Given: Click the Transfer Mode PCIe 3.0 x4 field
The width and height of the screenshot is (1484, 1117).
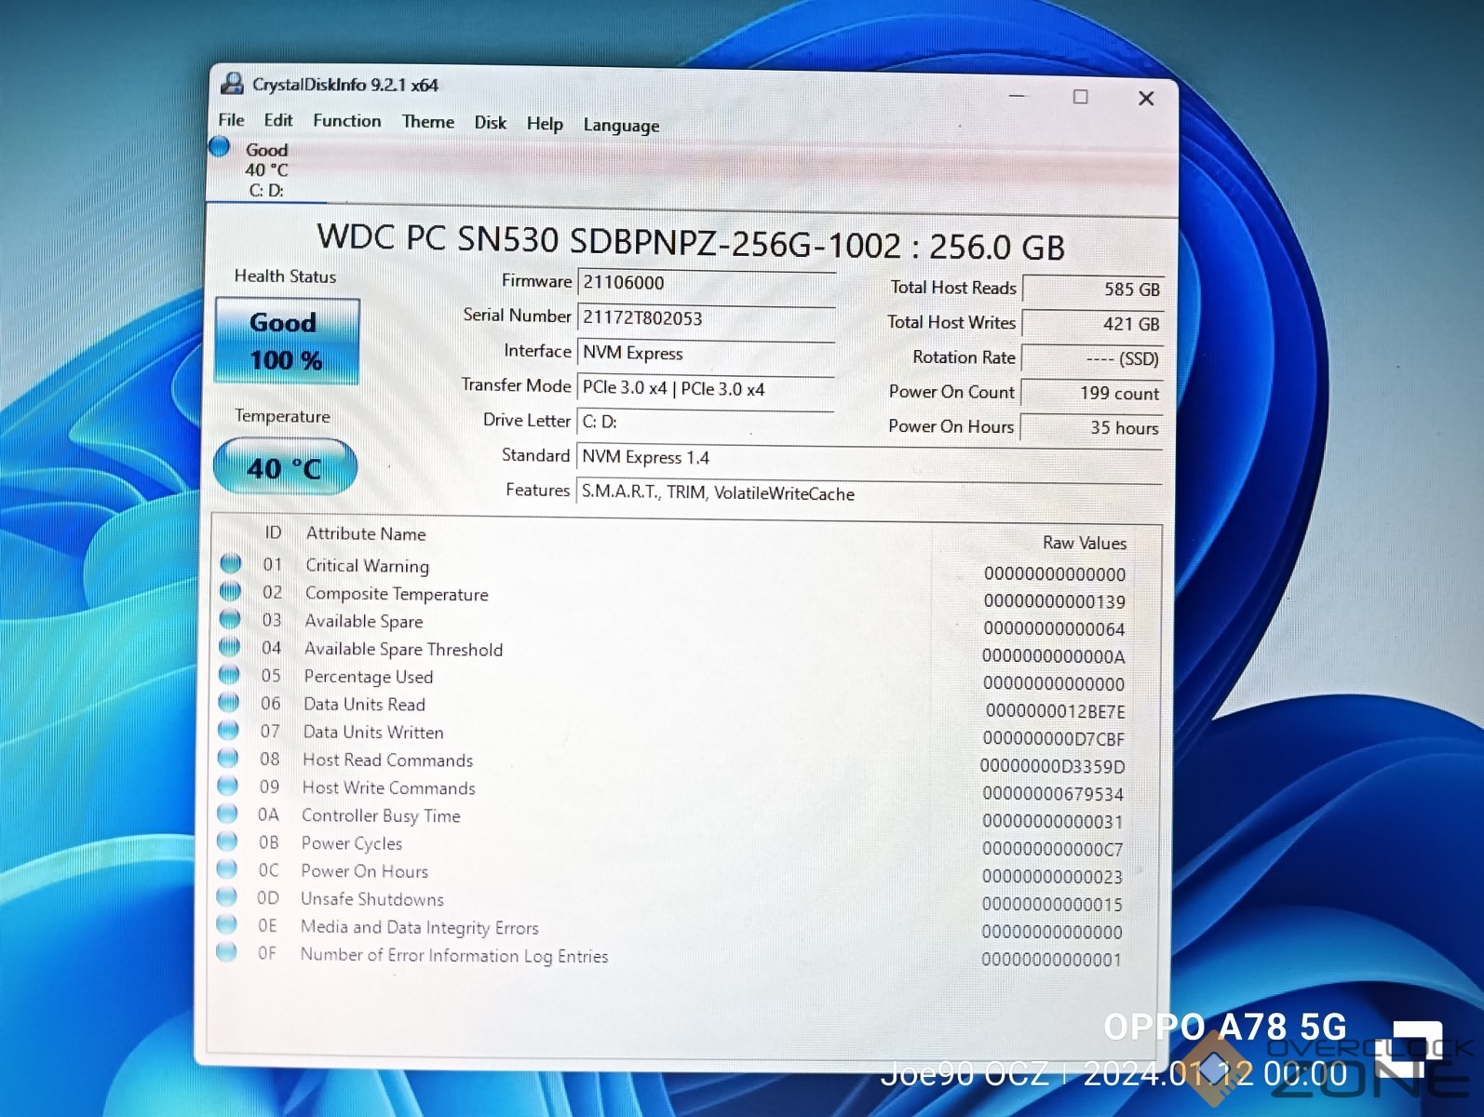Looking at the screenshot, I should click(706, 389).
